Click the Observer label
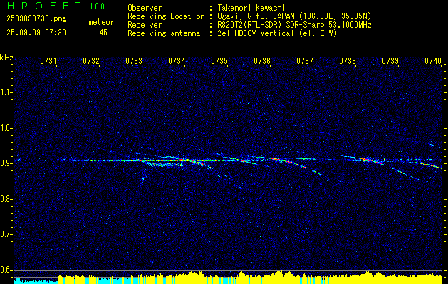The height and width of the screenshot is (284, 448). 145,8
